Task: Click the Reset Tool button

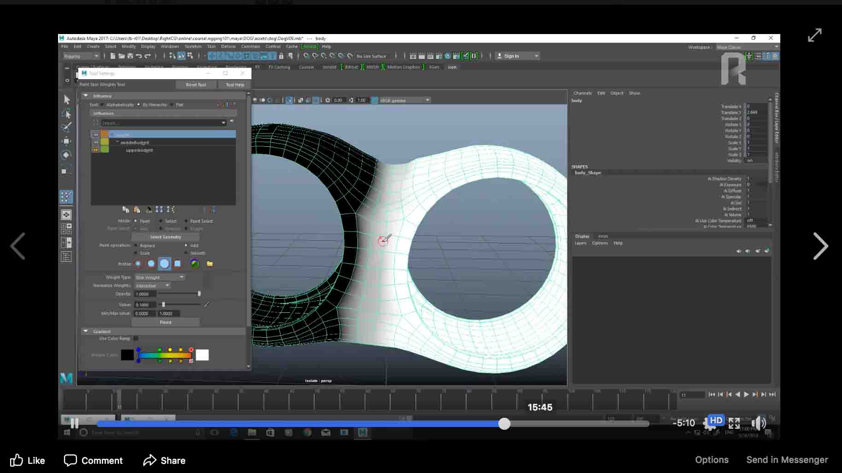Action: tap(196, 85)
